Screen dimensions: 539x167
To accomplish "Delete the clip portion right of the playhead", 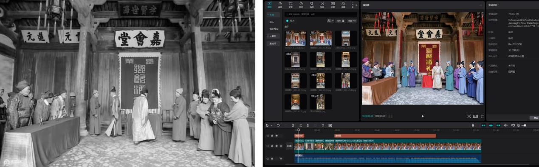I will (x=308, y=125).
